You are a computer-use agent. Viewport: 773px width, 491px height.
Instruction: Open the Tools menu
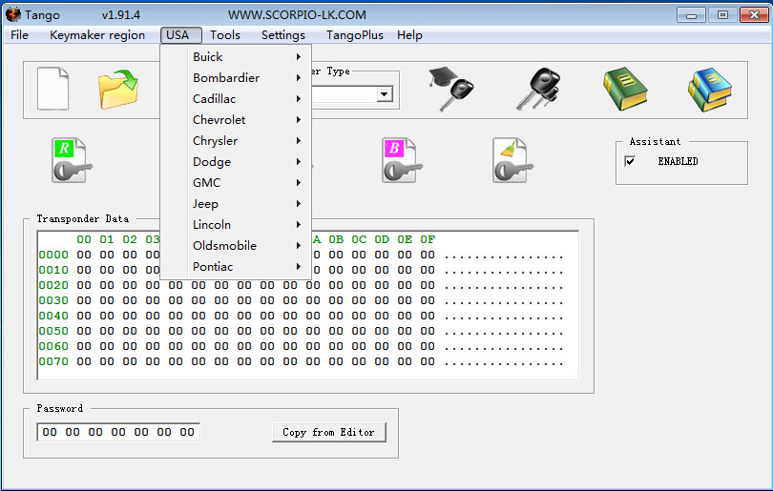tap(225, 35)
